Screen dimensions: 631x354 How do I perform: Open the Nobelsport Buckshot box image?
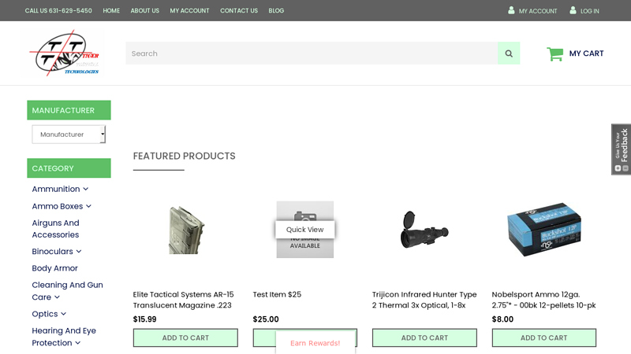(544, 230)
